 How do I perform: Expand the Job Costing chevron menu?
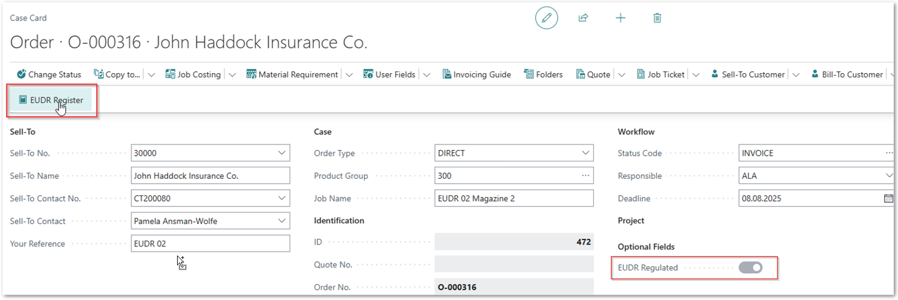232,75
